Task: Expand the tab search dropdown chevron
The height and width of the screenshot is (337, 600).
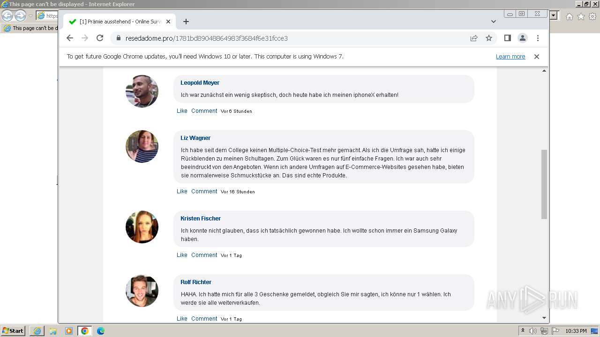Action: coord(494,22)
